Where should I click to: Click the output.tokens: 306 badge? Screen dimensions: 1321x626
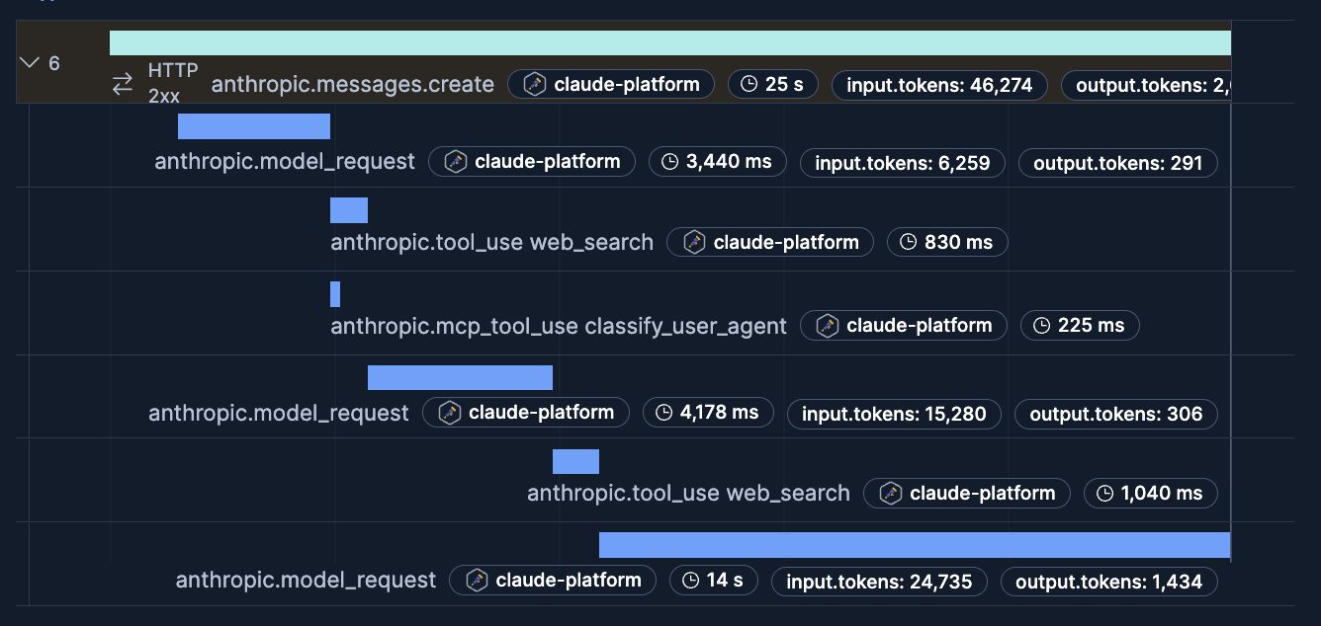[1116, 414]
